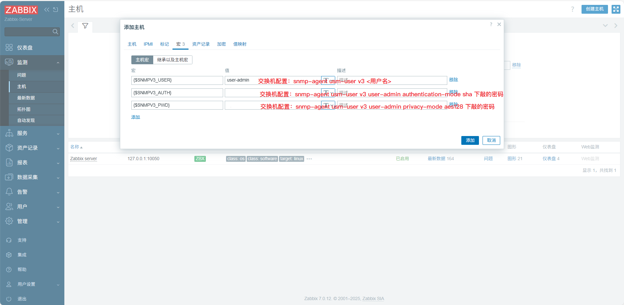Click the User settings (用户设置) icon
The width and height of the screenshot is (624, 305).
pyautogui.click(x=9, y=284)
